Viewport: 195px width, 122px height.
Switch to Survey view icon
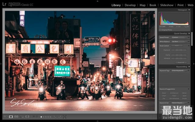(x=22, y=117)
